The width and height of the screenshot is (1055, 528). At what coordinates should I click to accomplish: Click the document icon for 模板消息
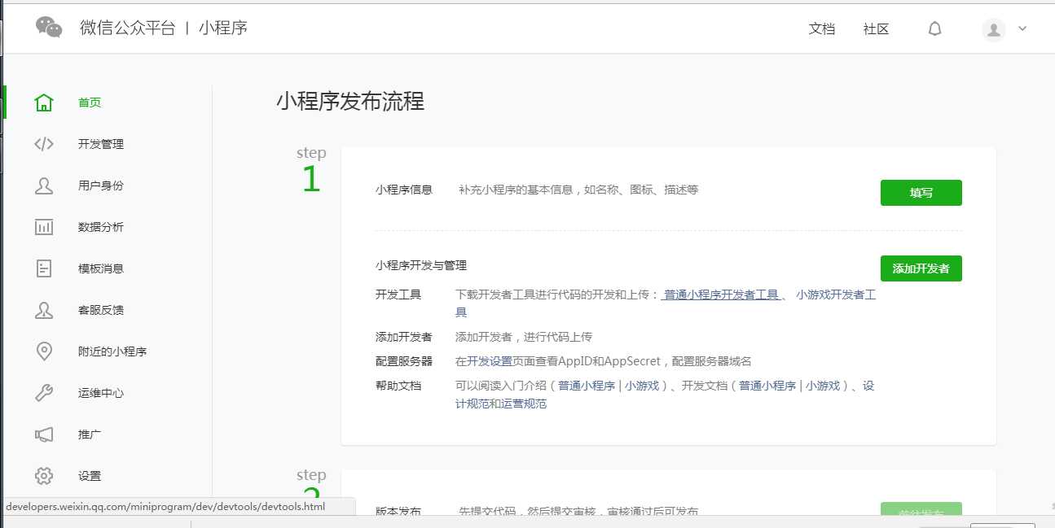coord(44,268)
